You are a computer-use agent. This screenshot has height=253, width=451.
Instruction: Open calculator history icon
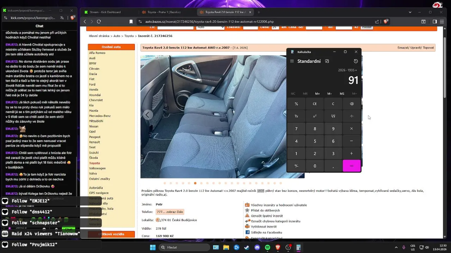pyautogui.click(x=356, y=61)
